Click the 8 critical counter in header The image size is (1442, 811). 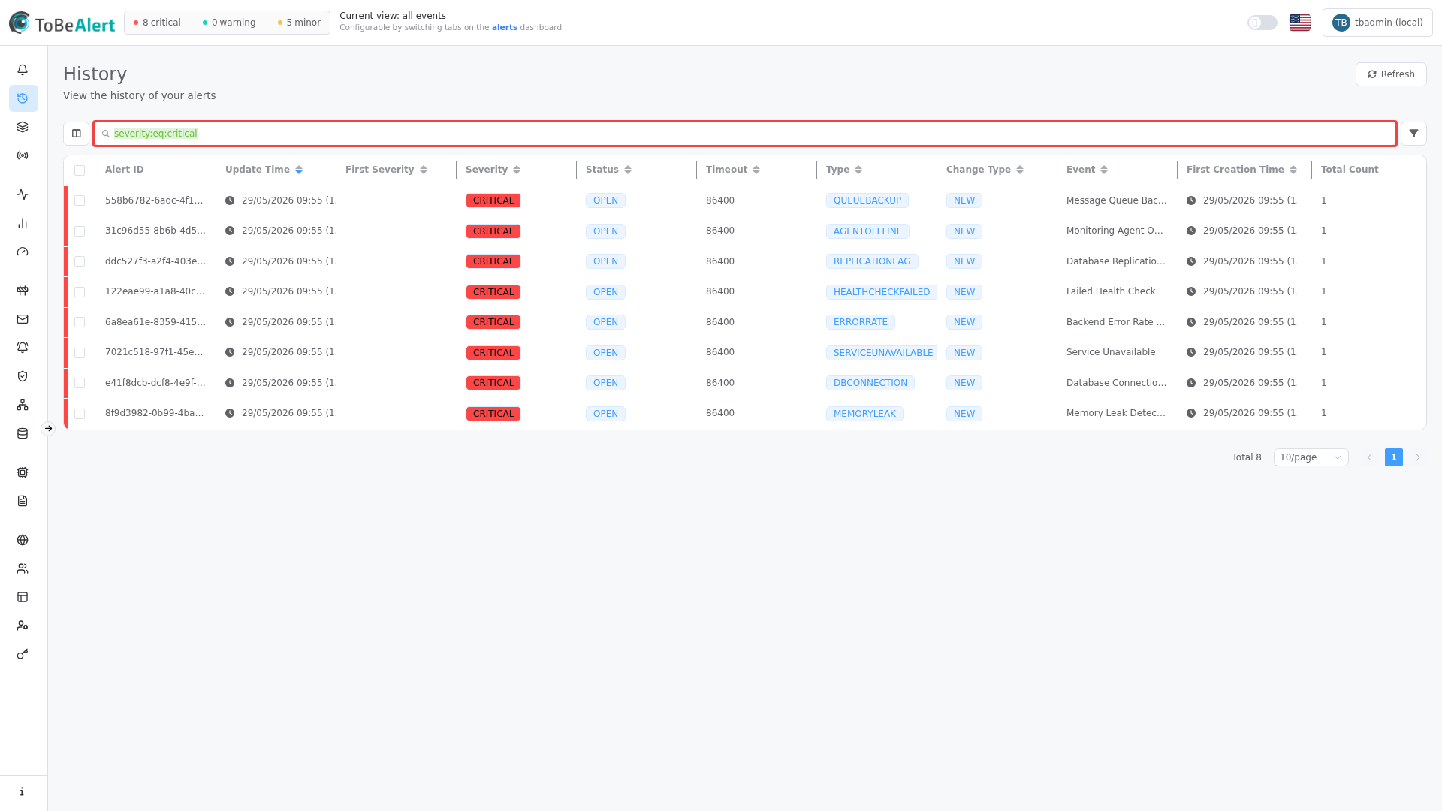[157, 23]
